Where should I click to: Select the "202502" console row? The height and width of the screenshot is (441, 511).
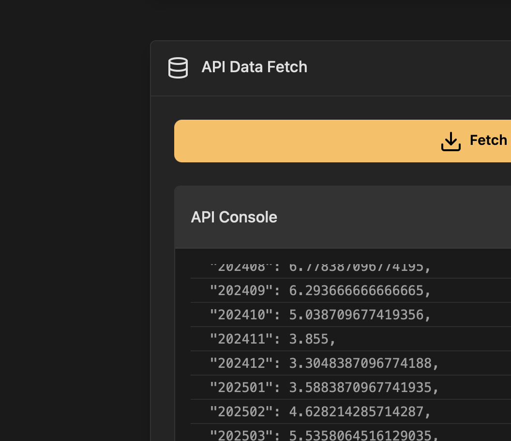pyautogui.click(x=351, y=411)
